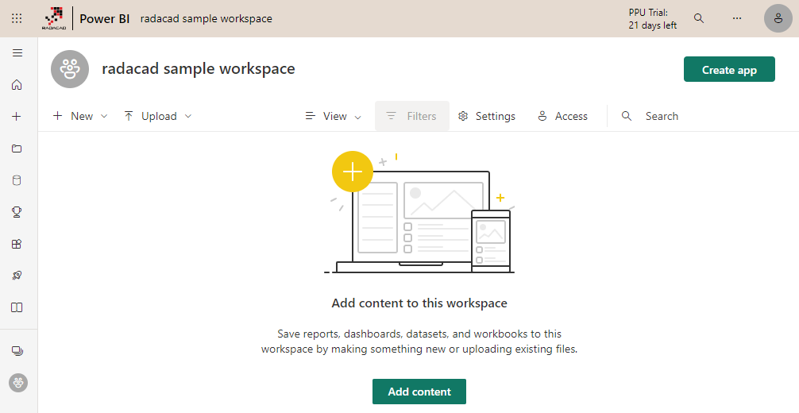Screen dimensions: 799x413
Task: Open Browse folder icon in sidebar
Action: click(x=17, y=149)
